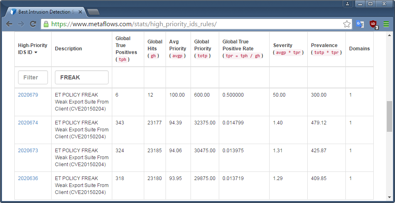Select severity value 1.40
This screenshot has height=203, width=395.
click(278, 123)
